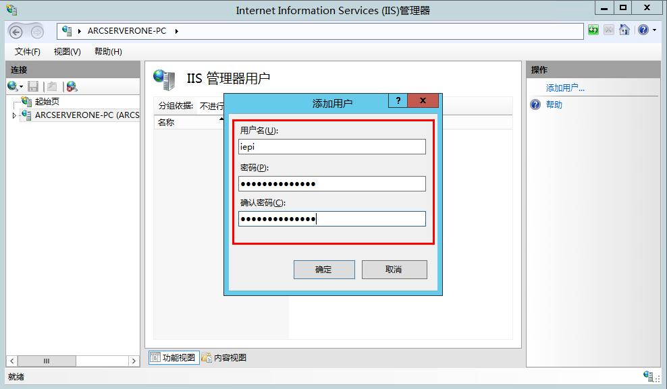Open the help icon in top toolbar
The height and width of the screenshot is (389, 667).
tap(643, 30)
